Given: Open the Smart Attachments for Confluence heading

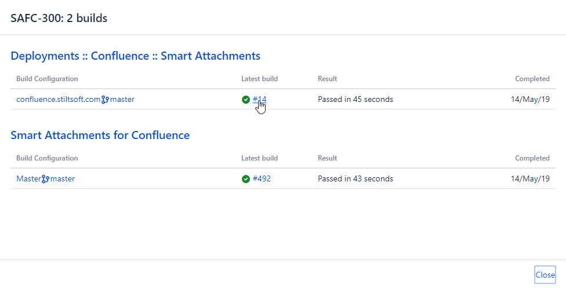Looking at the screenshot, I should tap(100, 136).
